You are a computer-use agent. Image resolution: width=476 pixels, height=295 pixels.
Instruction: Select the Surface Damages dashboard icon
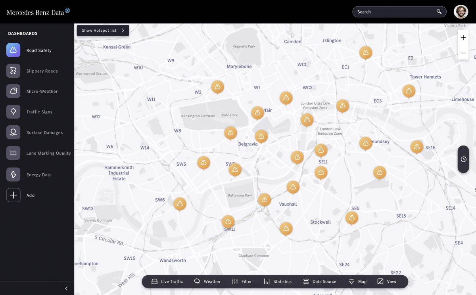coord(13,132)
